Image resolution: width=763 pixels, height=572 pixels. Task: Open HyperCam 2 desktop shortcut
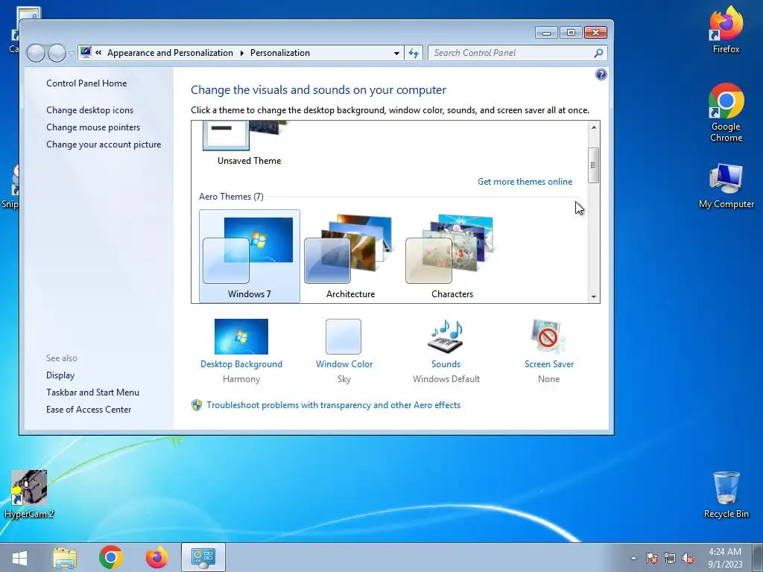29,495
